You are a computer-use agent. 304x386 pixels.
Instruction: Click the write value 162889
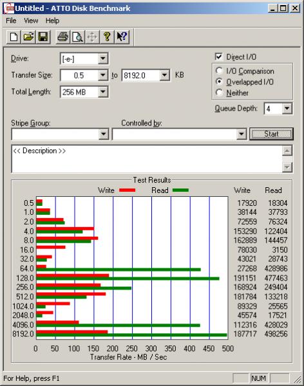click(245, 240)
